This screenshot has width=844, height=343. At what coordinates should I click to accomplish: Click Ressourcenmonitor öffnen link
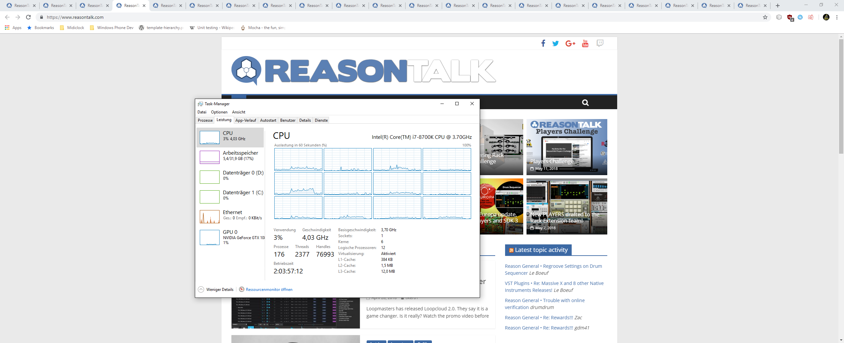coord(269,290)
